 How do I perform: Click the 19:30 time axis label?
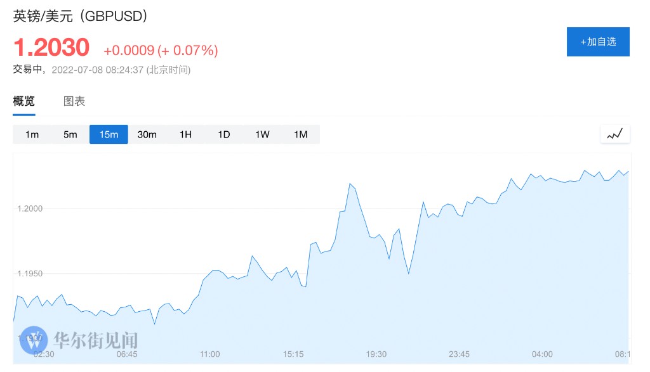pos(376,354)
